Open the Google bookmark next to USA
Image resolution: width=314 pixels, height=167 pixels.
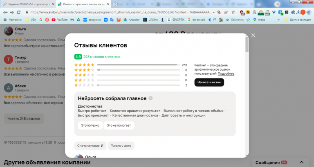click(40, 20)
